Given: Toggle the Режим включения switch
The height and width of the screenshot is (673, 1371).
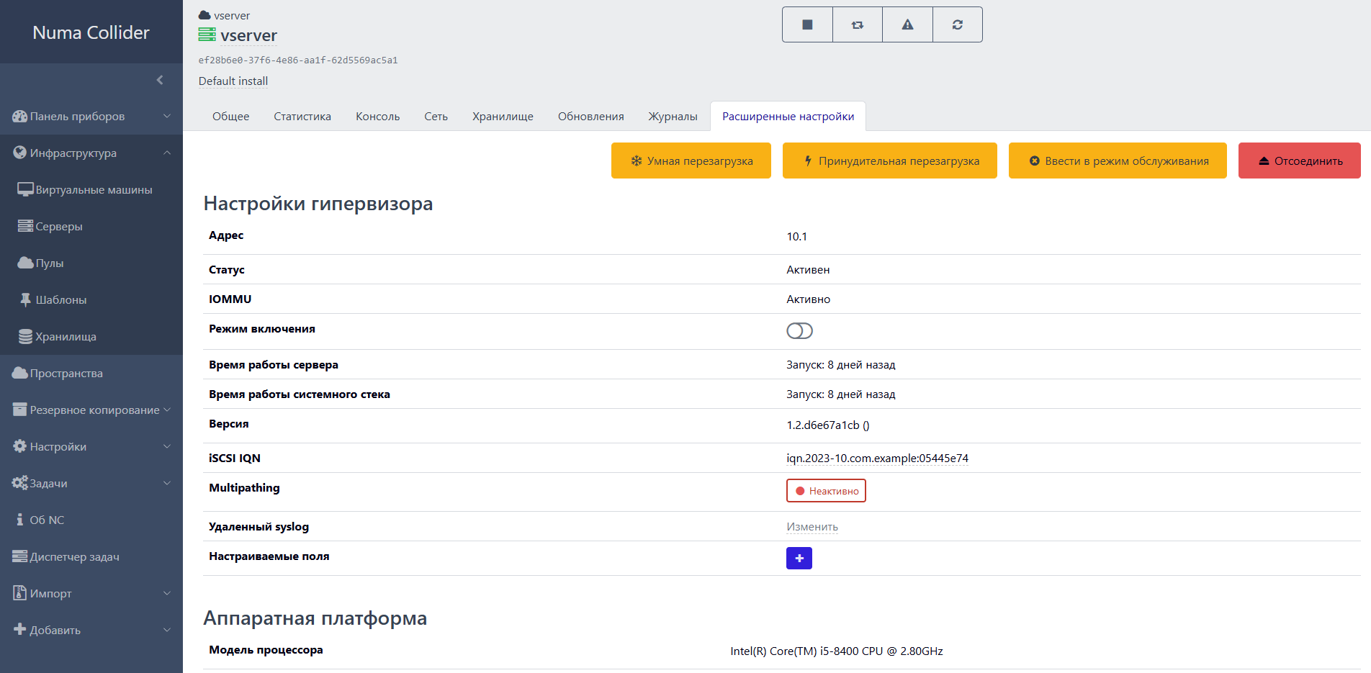Looking at the screenshot, I should (x=799, y=330).
